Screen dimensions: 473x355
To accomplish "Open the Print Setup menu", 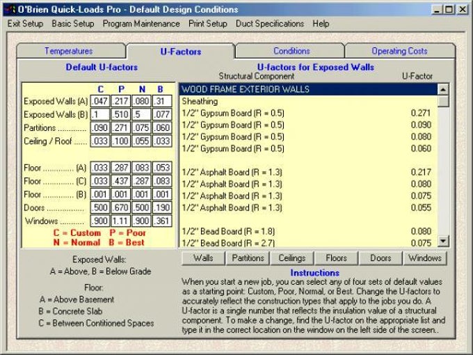I will [x=208, y=24].
